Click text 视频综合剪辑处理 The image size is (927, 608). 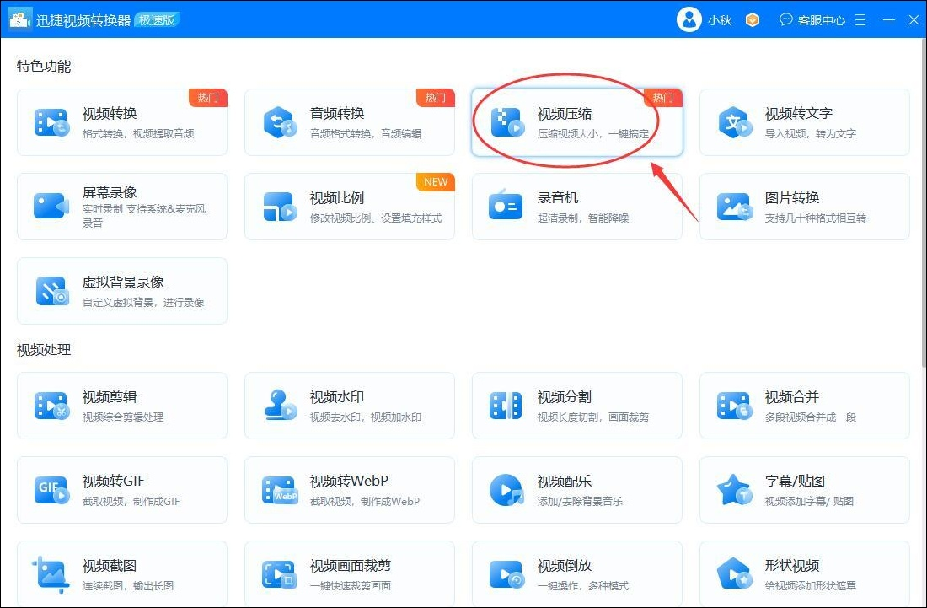coord(123,417)
